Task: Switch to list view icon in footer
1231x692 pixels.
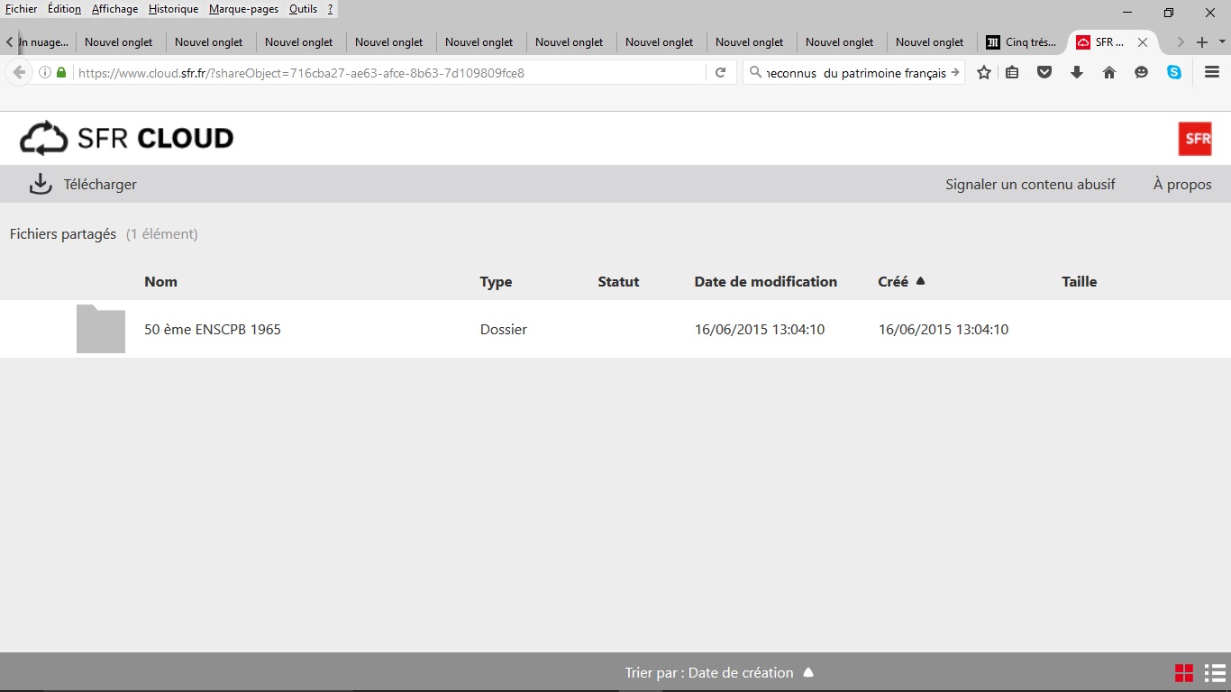Action: click(x=1213, y=673)
